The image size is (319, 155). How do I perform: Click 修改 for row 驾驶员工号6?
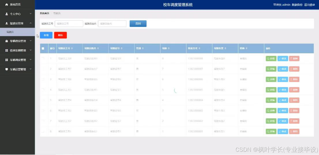point(283,79)
